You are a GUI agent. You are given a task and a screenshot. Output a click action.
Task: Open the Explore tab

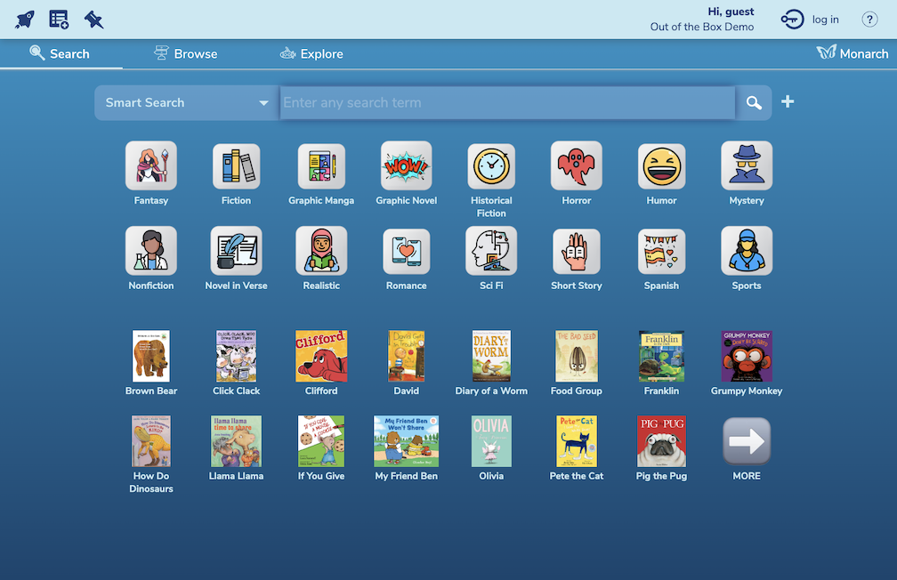311,54
